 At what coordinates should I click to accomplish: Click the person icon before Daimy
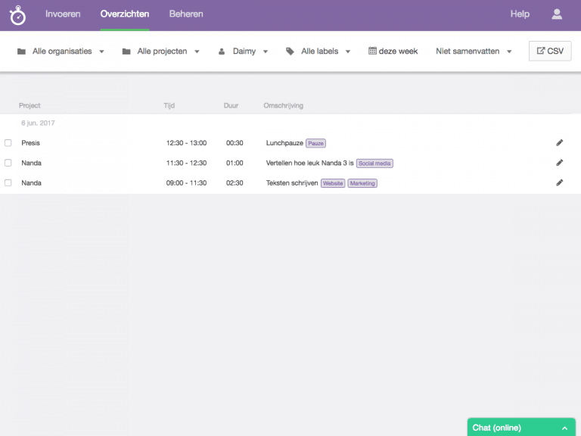tap(222, 51)
